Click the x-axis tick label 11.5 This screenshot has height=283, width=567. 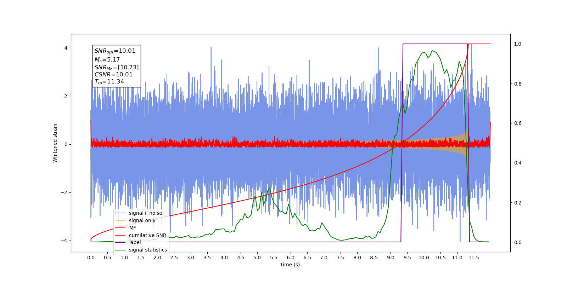click(x=474, y=258)
